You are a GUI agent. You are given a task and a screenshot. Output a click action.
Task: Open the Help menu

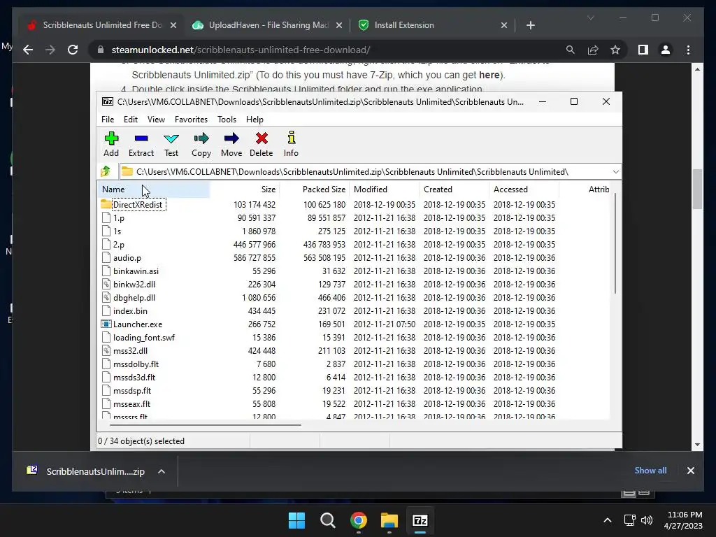(x=255, y=119)
